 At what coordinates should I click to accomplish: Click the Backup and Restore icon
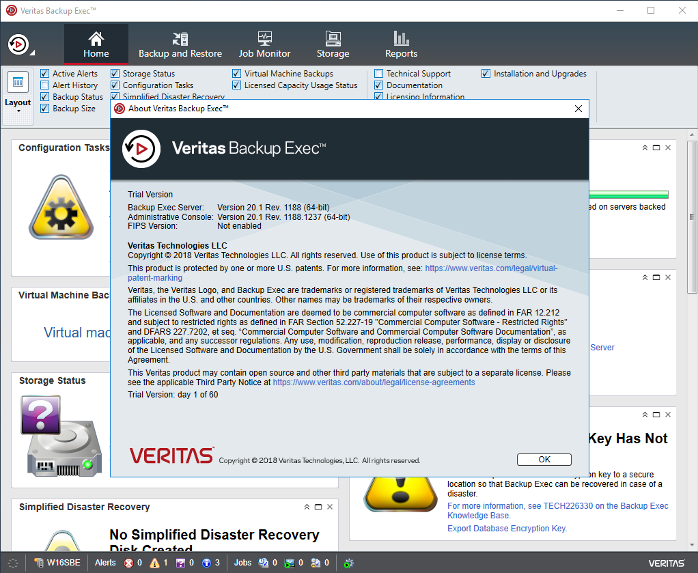tap(180, 39)
